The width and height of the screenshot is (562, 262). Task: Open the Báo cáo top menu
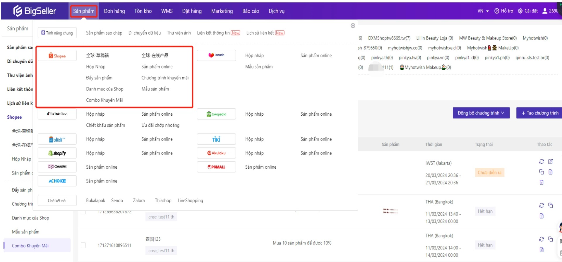251,11
